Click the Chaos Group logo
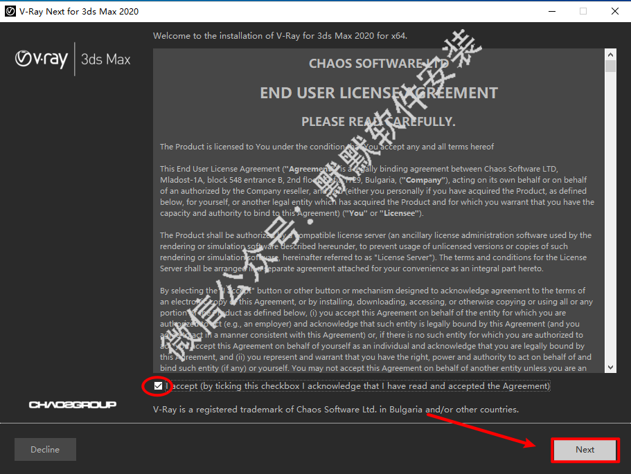Image resolution: width=631 pixels, height=474 pixels. 73,404
